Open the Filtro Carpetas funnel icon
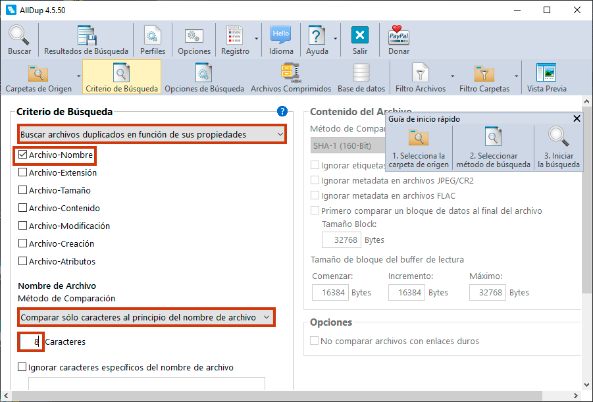 click(484, 78)
